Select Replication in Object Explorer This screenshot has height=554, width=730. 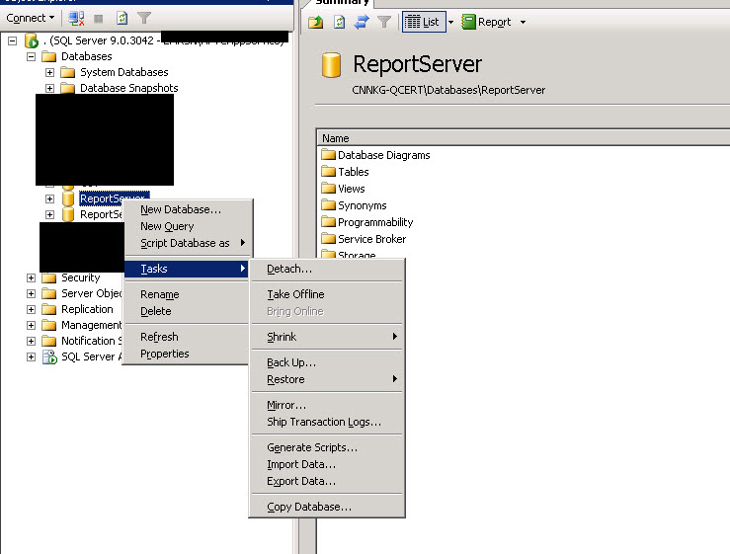click(87, 309)
